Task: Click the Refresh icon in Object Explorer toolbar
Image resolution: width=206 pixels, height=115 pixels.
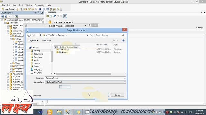Action: pyautogui.click(x=16, y=17)
